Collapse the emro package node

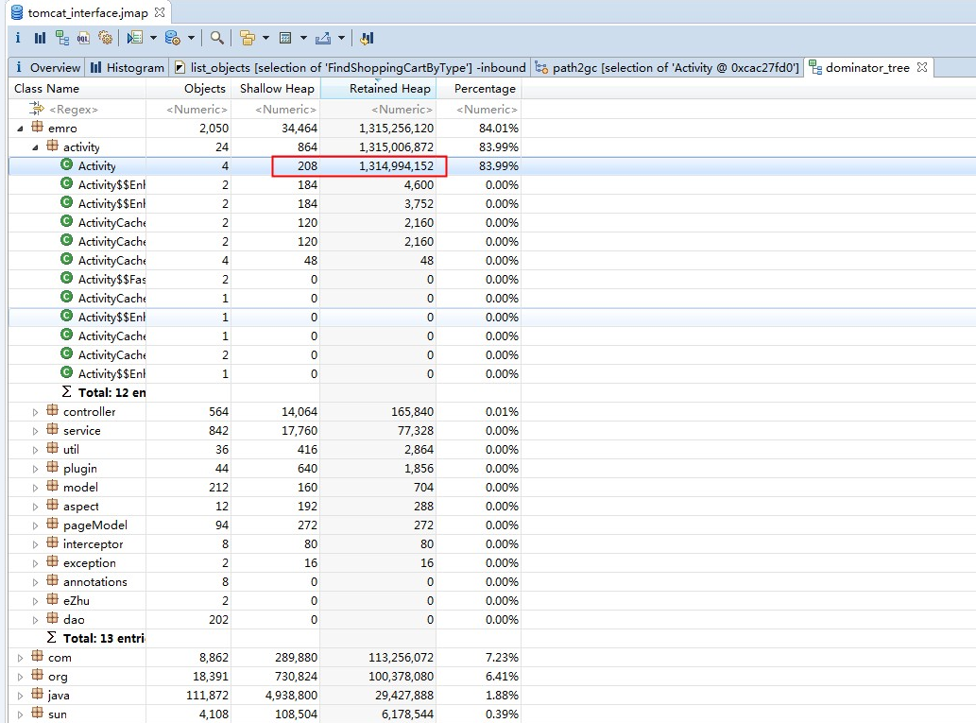click(21, 129)
